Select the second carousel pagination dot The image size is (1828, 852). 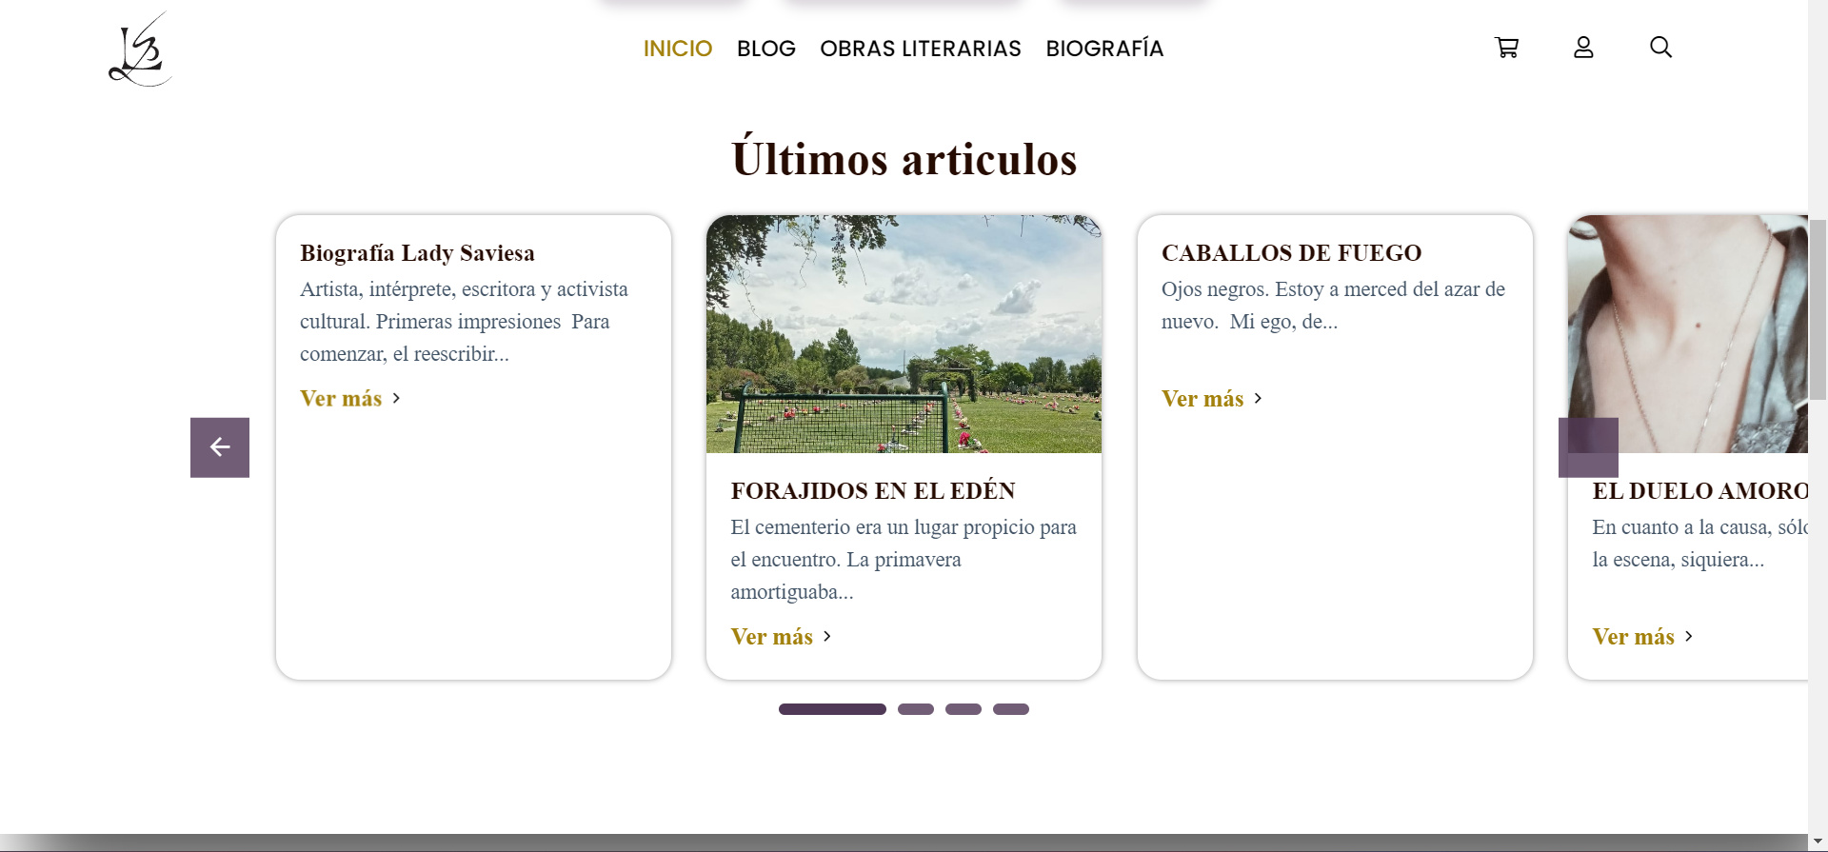915,709
